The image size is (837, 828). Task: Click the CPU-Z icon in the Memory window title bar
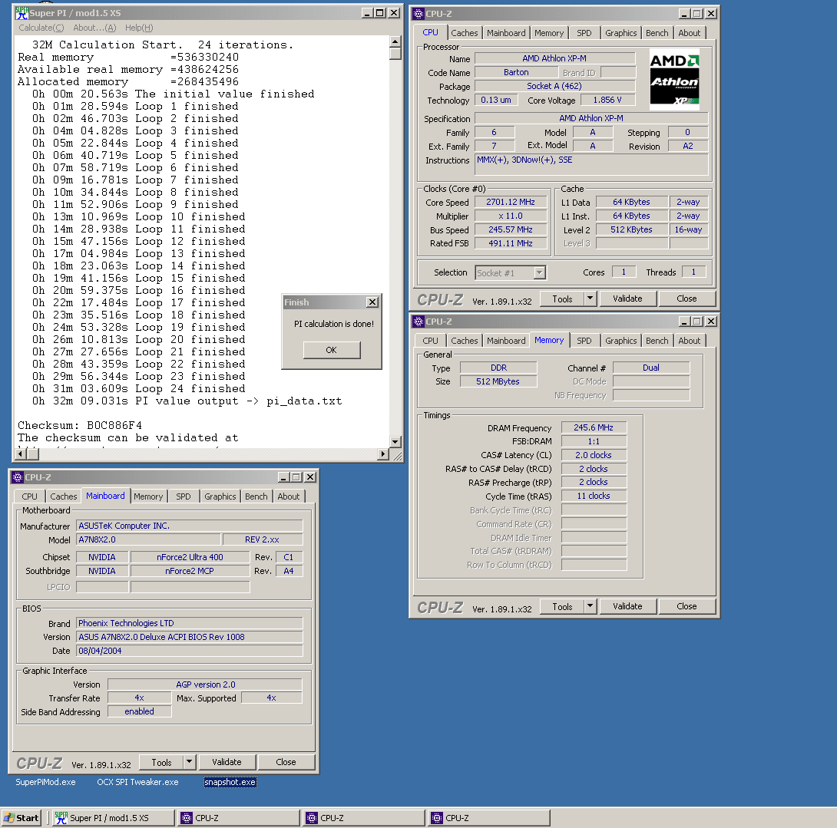[x=418, y=322]
